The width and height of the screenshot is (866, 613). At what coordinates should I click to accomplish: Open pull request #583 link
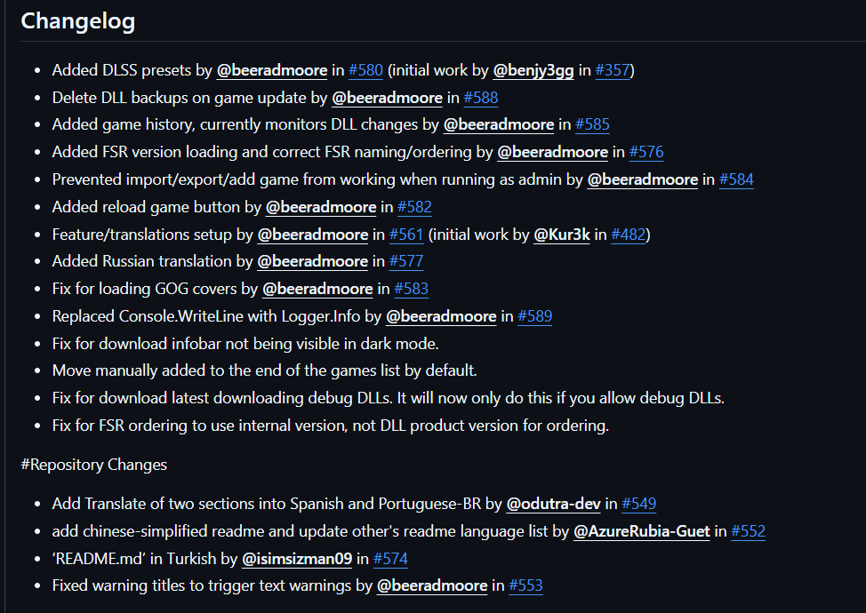tap(412, 289)
